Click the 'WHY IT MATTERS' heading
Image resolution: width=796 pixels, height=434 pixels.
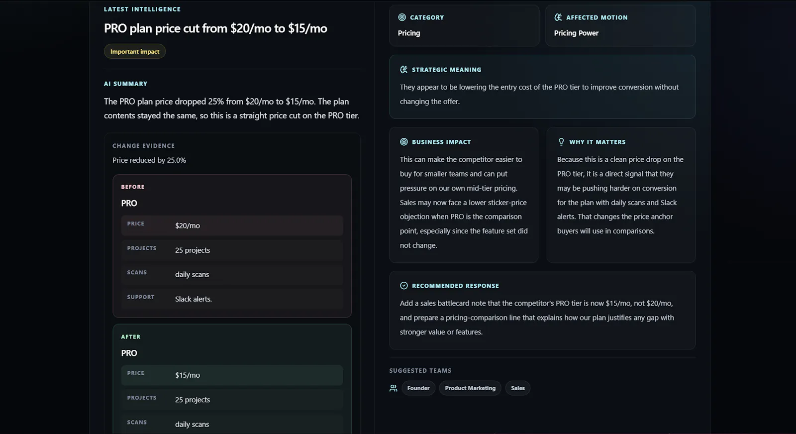tap(597, 142)
